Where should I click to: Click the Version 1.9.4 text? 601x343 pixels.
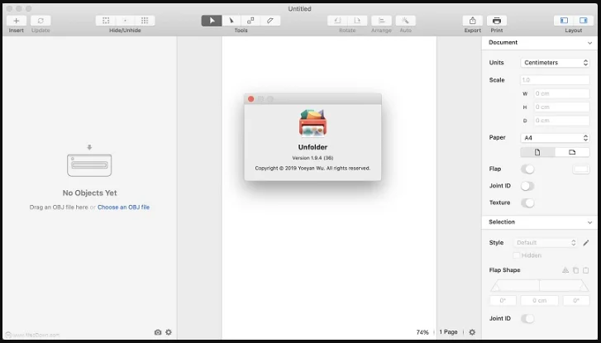tap(312, 158)
